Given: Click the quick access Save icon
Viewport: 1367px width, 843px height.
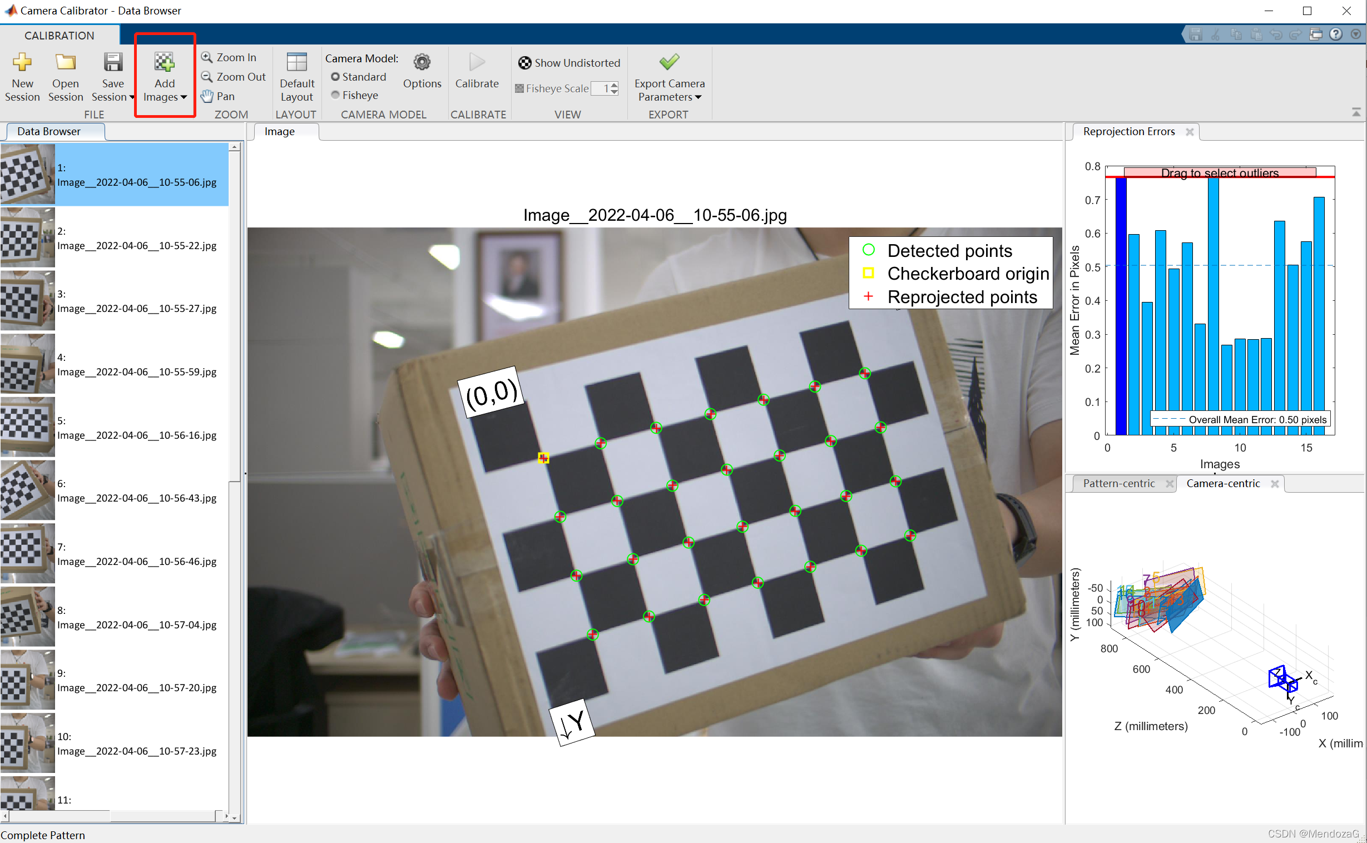Looking at the screenshot, I should (x=1195, y=34).
